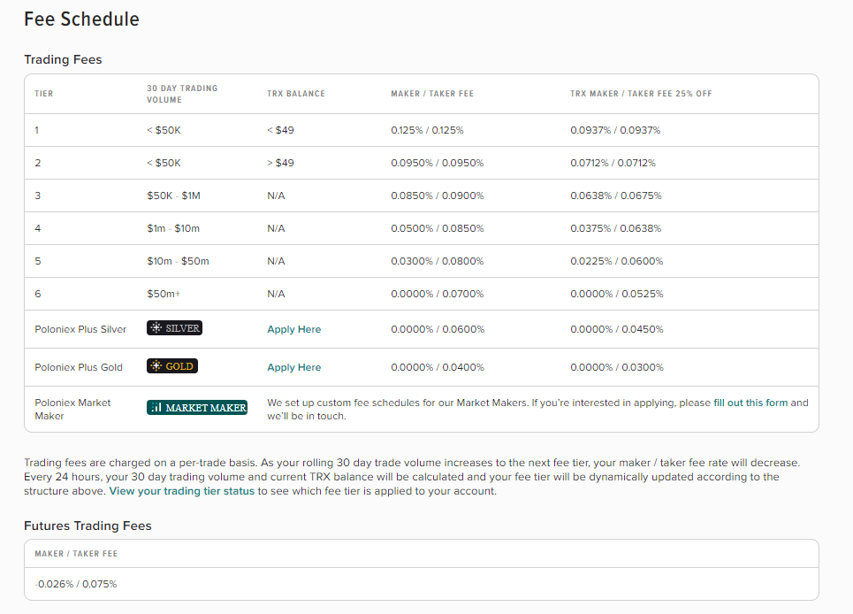Select tier 6 fee '0.0000% / 0.0700%'
Viewport: 853px width, 614px height.
click(437, 294)
